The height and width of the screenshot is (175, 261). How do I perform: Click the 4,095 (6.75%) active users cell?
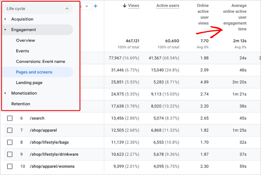tap(166, 166)
